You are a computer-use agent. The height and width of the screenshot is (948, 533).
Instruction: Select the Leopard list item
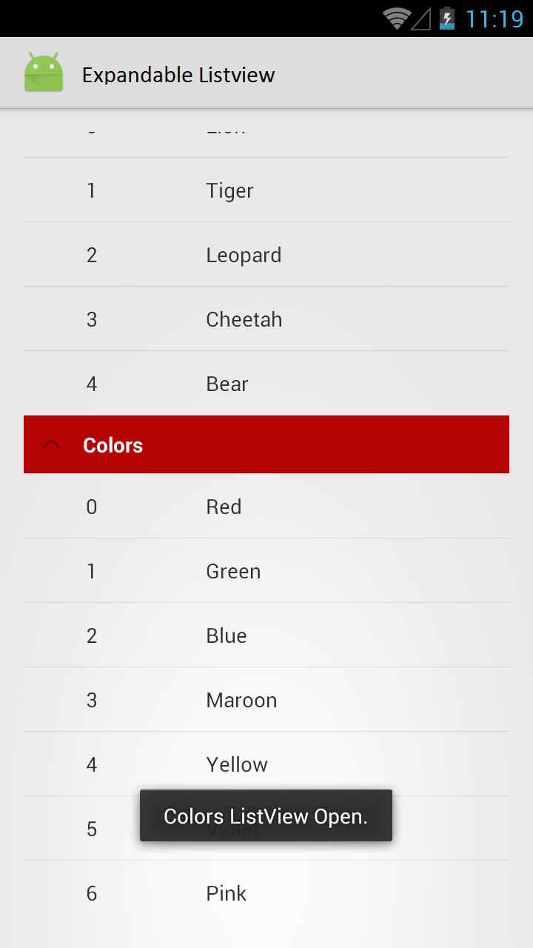click(266, 255)
